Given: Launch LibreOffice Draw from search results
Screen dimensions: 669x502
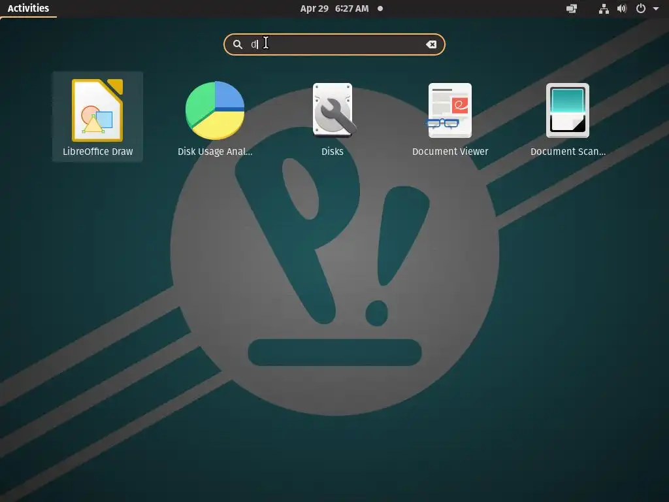Looking at the screenshot, I should [x=98, y=116].
